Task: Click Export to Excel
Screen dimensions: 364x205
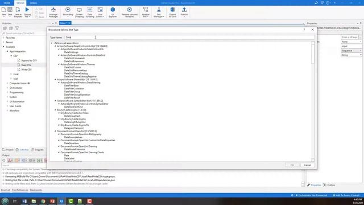Action: pyautogui.click(x=172, y=12)
